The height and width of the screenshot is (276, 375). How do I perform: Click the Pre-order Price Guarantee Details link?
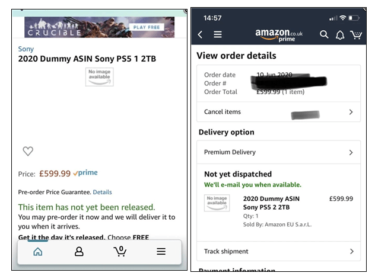click(102, 192)
